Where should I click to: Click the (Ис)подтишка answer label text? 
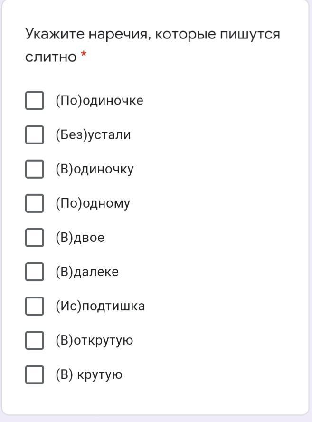click(x=100, y=306)
